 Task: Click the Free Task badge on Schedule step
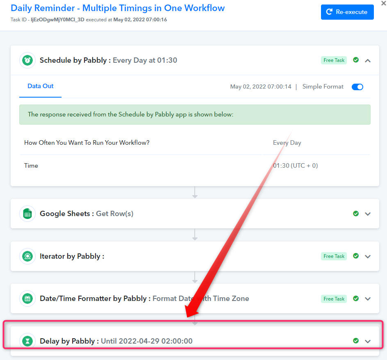pyautogui.click(x=334, y=60)
